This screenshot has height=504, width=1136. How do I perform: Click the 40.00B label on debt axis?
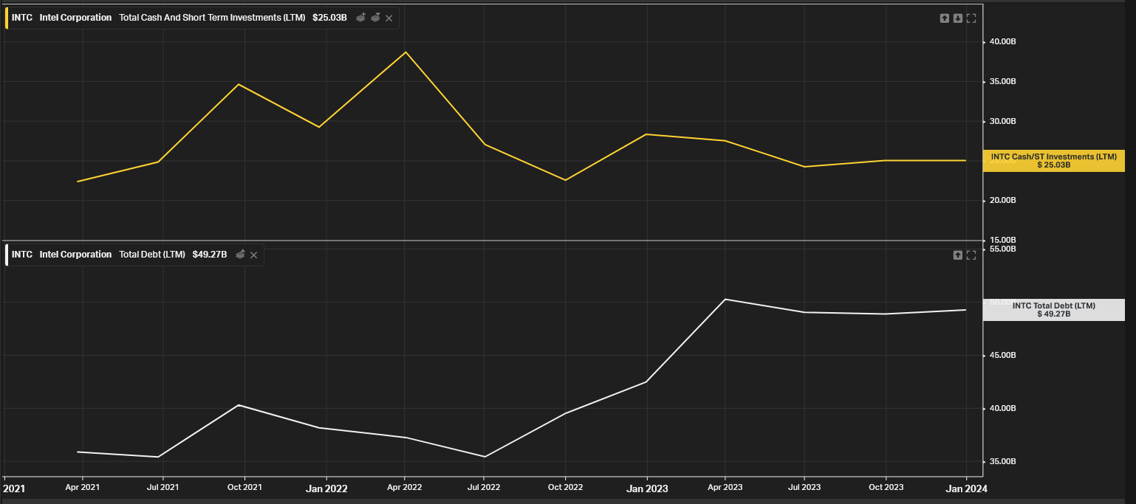(1003, 409)
